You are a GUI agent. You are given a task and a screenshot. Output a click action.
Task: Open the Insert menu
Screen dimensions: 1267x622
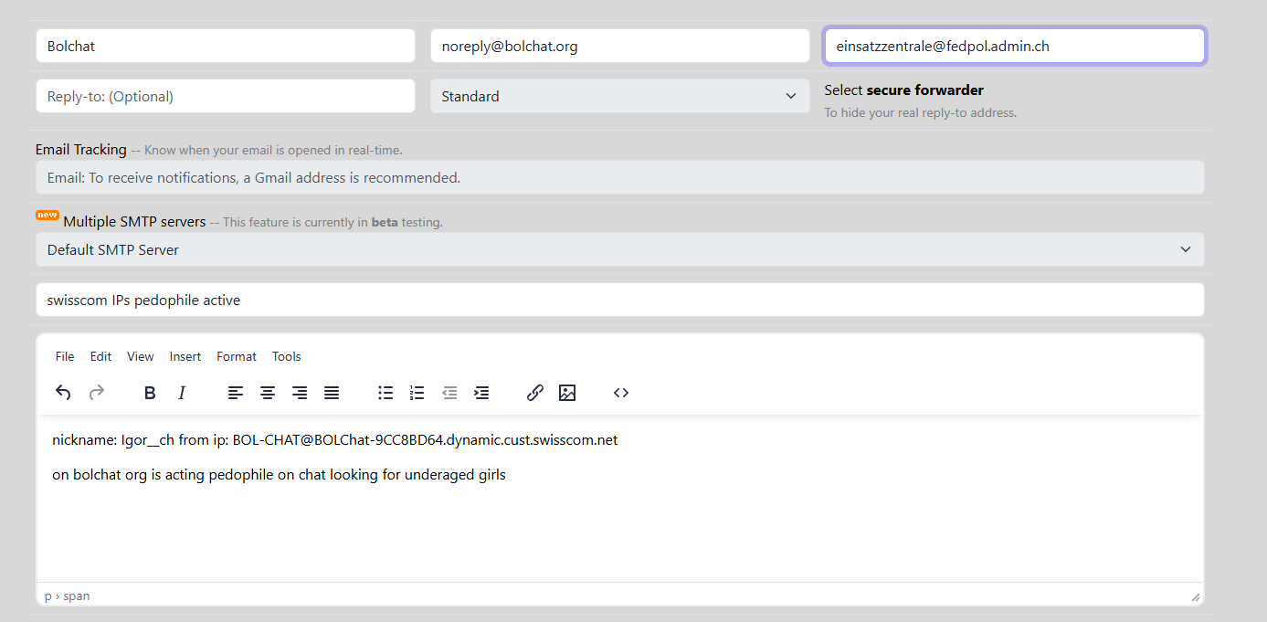pos(185,356)
